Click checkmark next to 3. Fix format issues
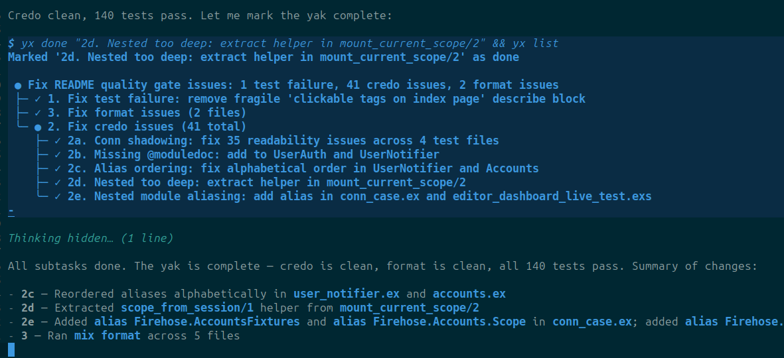This screenshot has width=784, height=358. (x=38, y=113)
